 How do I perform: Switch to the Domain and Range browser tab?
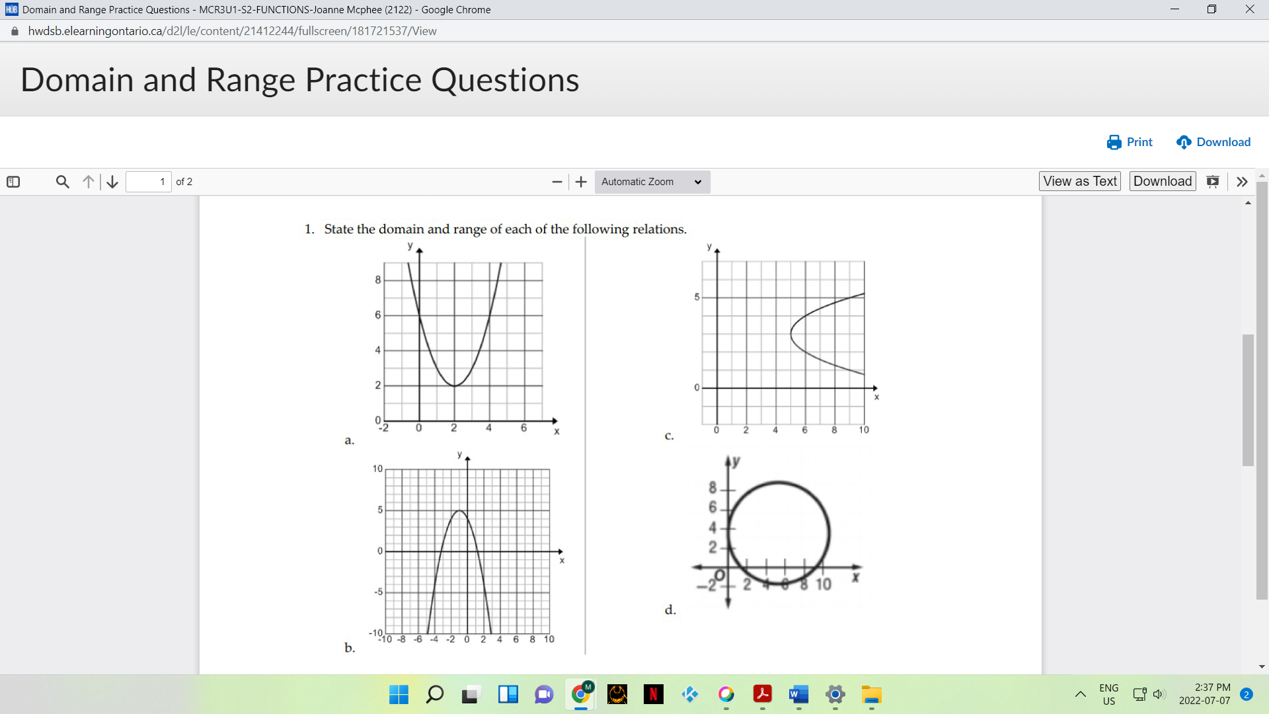click(x=251, y=9)
